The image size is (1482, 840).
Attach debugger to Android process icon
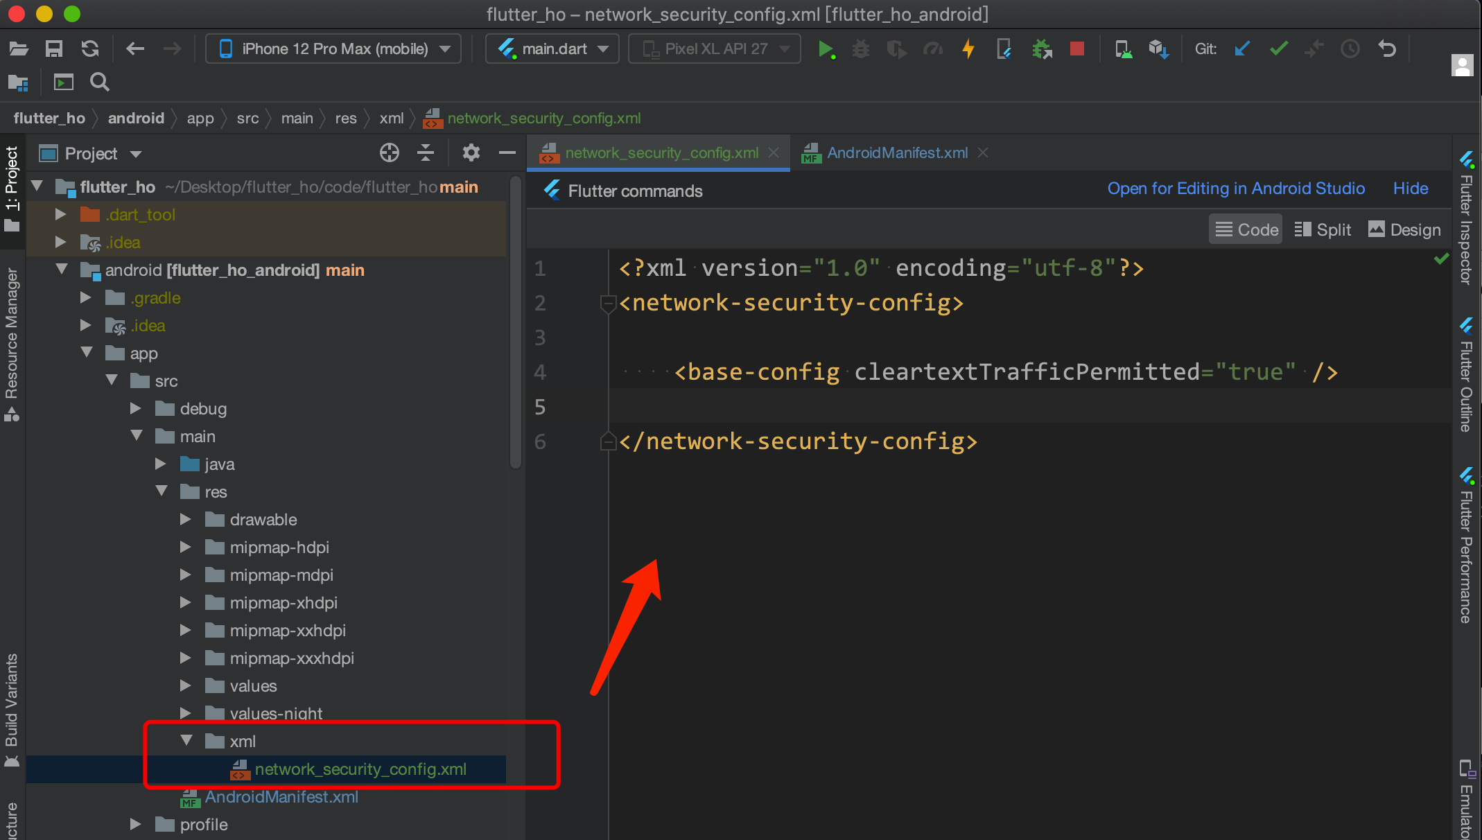point(1041,49)
